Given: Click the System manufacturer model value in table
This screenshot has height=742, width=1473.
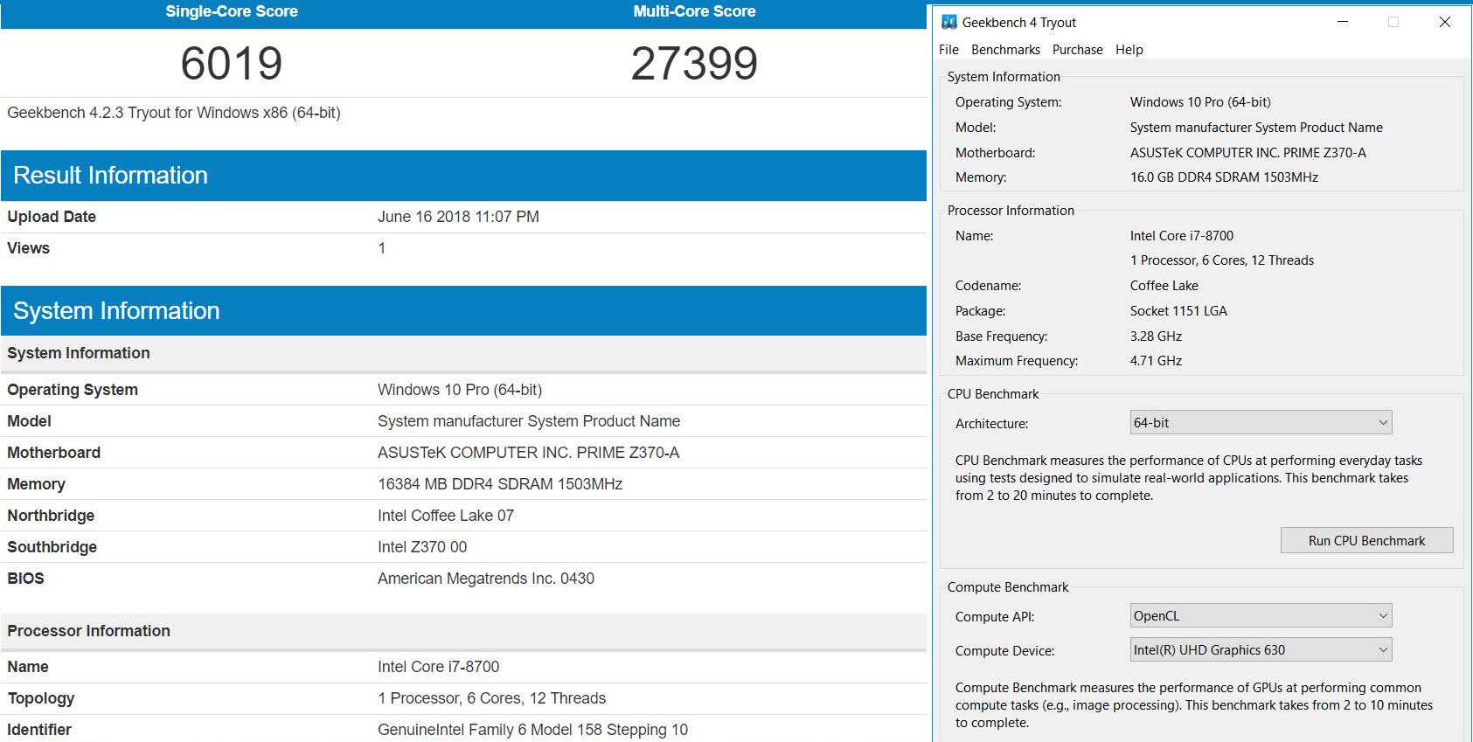Looking at the screenshot, I should (529, 421).
